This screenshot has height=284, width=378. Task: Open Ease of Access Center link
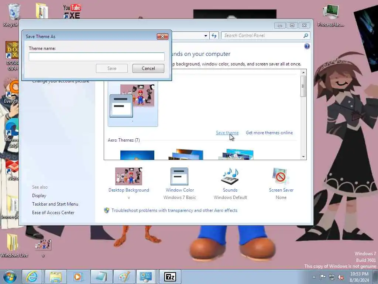(x=53, y=213)
